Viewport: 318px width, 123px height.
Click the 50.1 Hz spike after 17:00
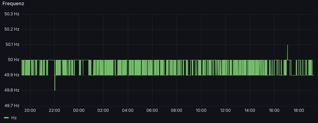coord(288,52)
